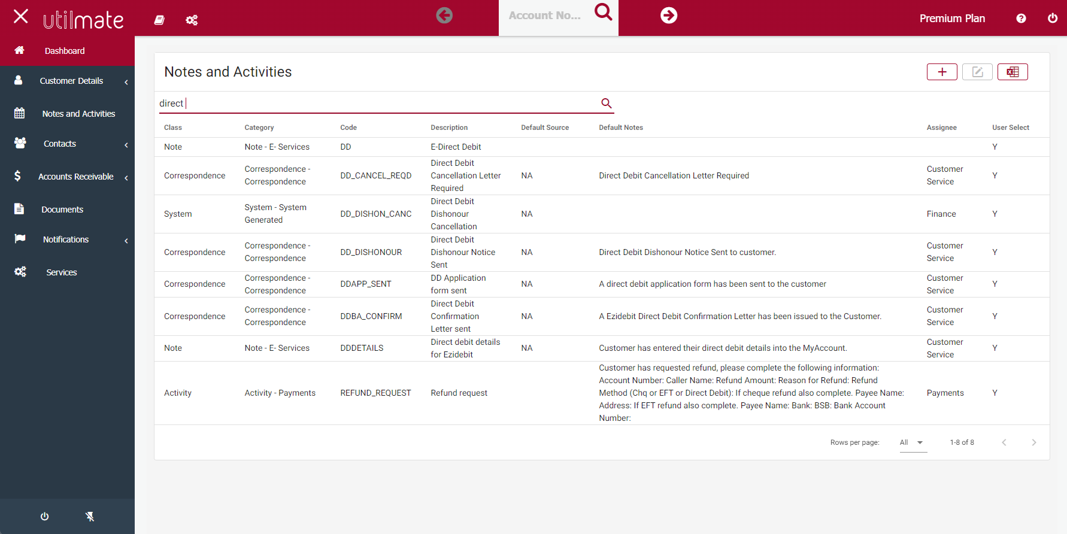Select the DD_DISHONOUR code cell
Image resolution: width=1067 pixels, height=534 pixels.
tap(371, 252)
